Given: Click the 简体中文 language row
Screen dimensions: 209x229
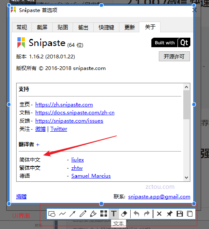Looking at the screenshot, I should pos(30,160).
